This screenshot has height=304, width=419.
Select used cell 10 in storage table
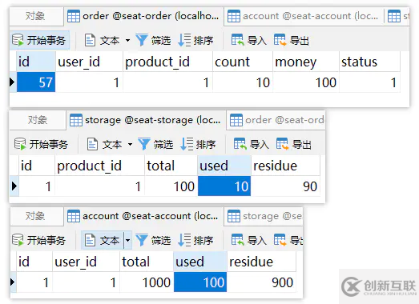click(224, 186)
